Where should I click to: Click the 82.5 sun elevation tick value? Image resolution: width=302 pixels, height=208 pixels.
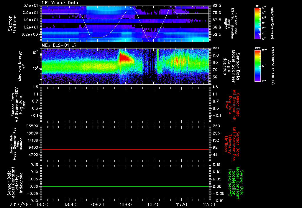click(x=217, y=6)
